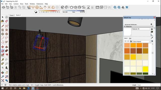161x90 pixels.
Task: Pick the light orange top-left swatch
Action: (x=127, y=45)
